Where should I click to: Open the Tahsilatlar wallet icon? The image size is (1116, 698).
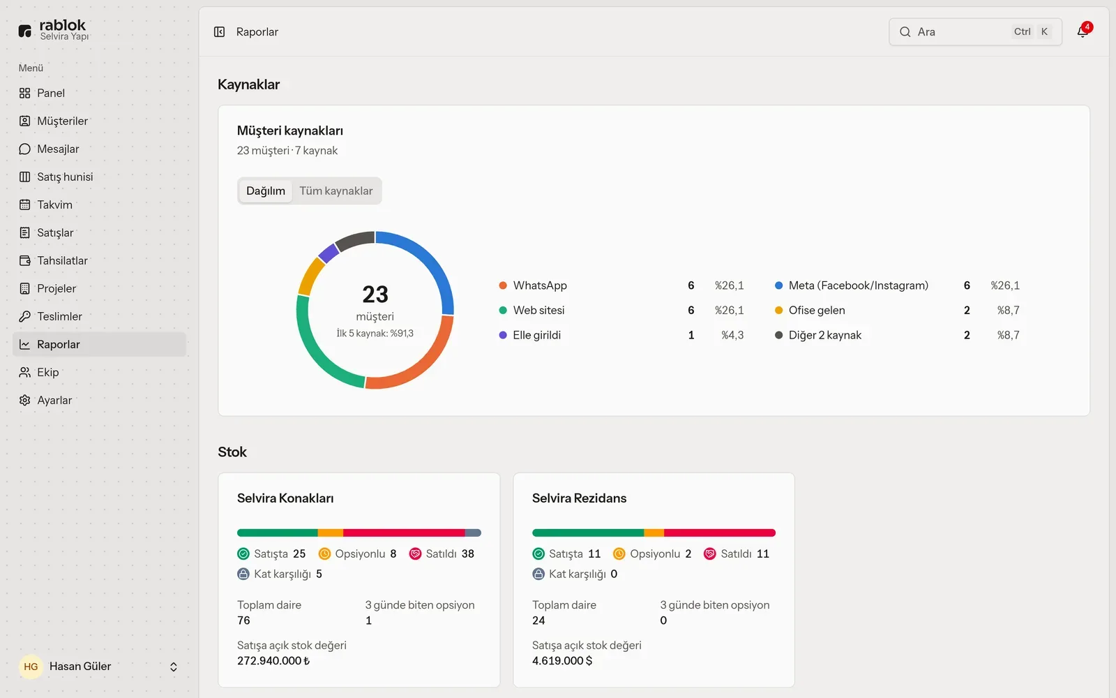(x=25, y=260)
